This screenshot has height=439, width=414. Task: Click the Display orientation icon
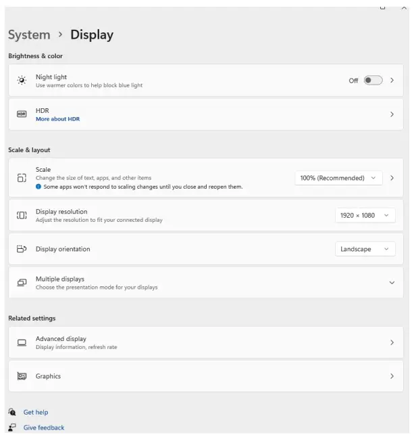22,249
